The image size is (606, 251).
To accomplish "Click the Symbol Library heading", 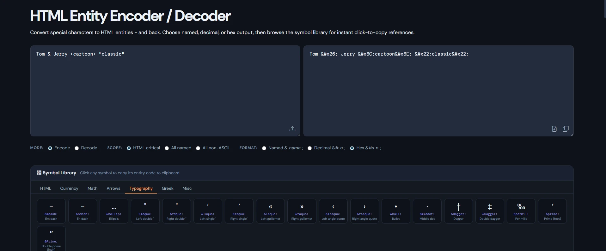I will pos(59,173).
